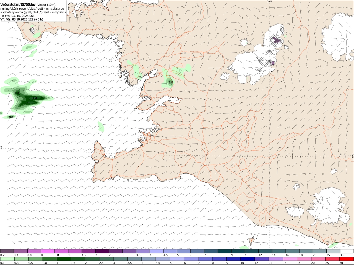Click the purple 0.3 snowfall value on the glacier
Image resolution: width=354 pixels, height=265 pixels.
coord(278,42)
